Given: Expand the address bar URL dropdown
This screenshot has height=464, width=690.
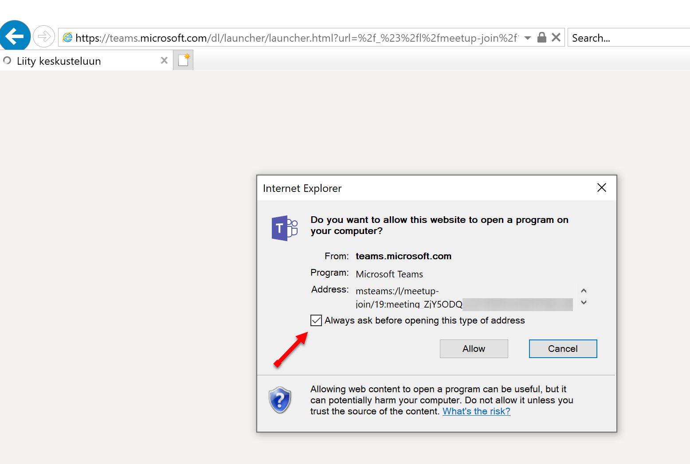Looking at the screenshot, I should [528, 38].
